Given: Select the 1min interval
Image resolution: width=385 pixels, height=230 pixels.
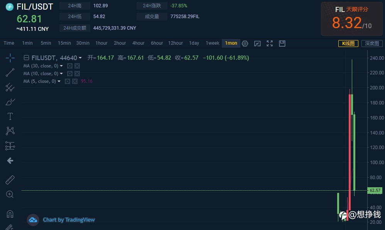Looking at the screenshot, I should coord(27,43).
